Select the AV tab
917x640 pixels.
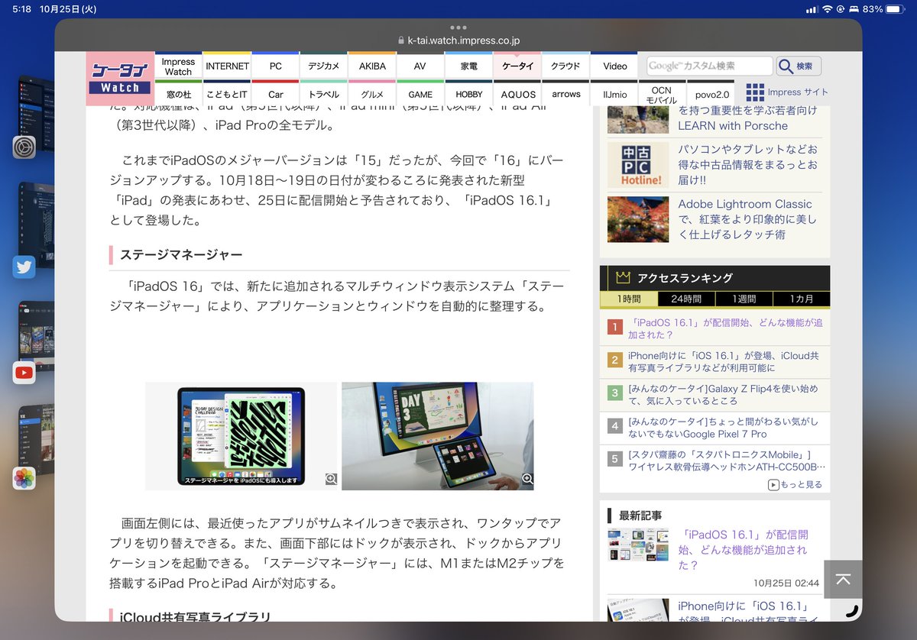point(420,66)
